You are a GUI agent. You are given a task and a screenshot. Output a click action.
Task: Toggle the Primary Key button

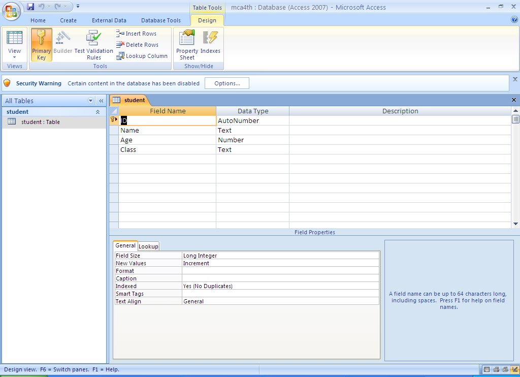tap(42, 45)
